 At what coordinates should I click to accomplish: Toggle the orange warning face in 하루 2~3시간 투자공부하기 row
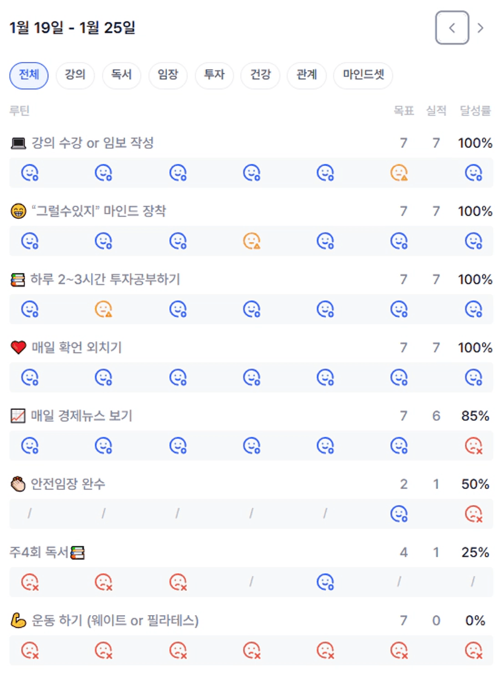[x=104, y=310]
